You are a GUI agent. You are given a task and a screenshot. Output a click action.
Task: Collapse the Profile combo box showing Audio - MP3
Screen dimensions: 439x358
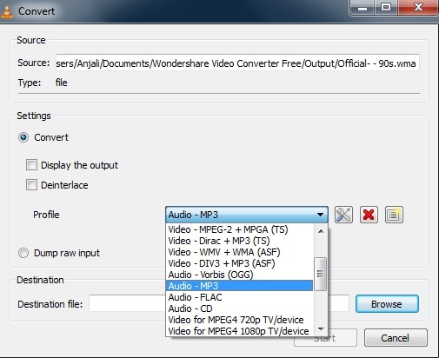[x=247, y=215]
